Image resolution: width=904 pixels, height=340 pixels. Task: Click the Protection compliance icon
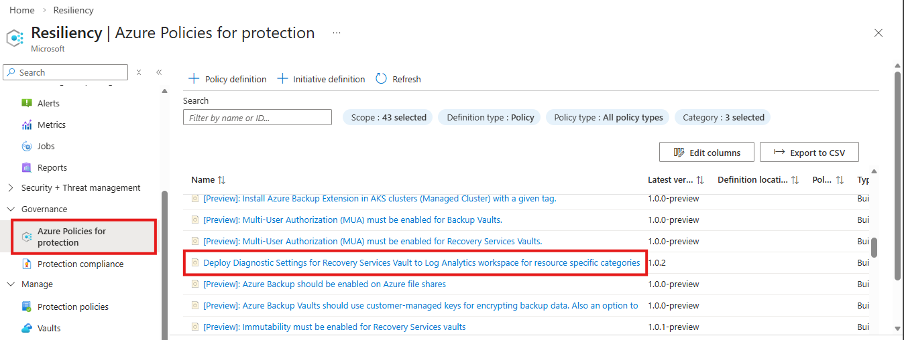click(27, 264)
